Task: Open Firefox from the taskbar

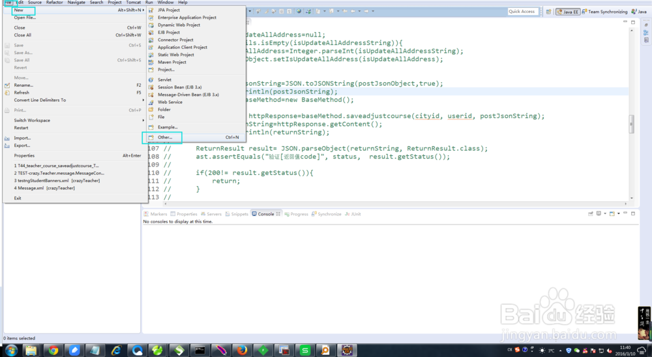Action: (242, 350)
